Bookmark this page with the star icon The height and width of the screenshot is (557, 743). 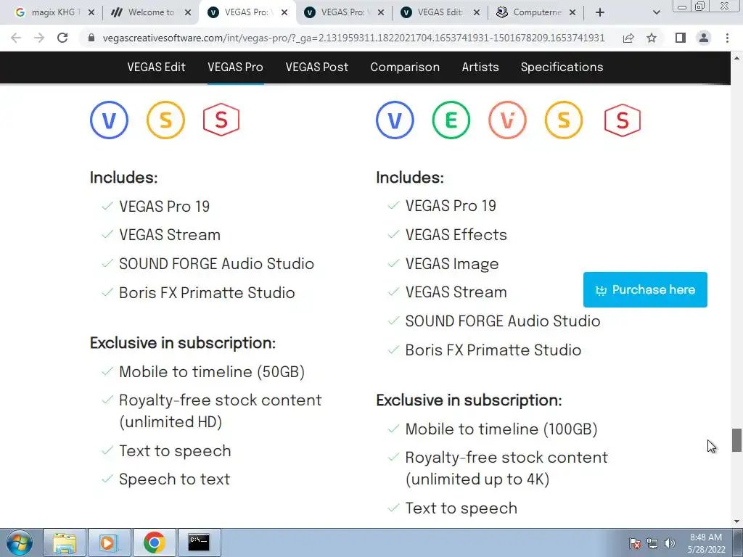(x=652, y=38)
